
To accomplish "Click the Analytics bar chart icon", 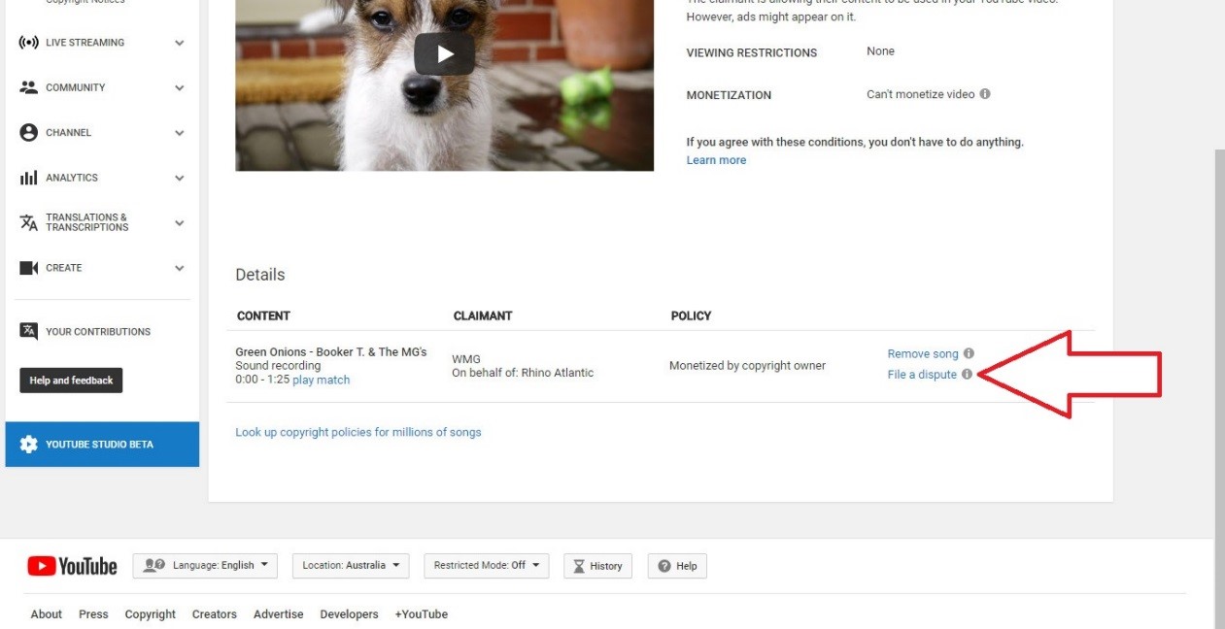I will [x=29, y=179].
